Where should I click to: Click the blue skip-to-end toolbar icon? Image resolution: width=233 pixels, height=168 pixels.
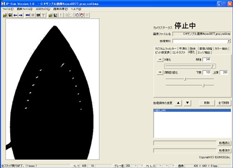click(x=27, y=15)
